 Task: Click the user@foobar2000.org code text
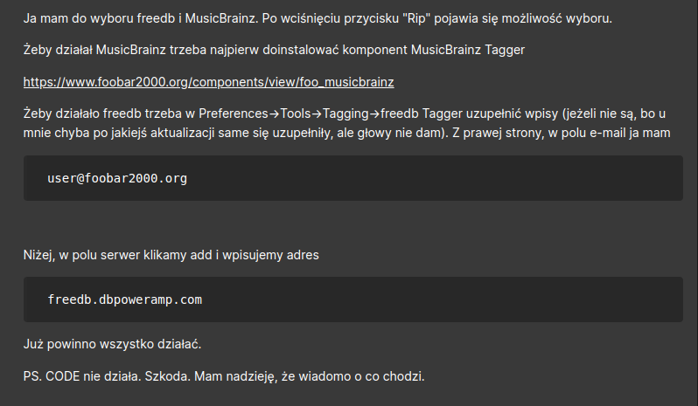(117, 178)
